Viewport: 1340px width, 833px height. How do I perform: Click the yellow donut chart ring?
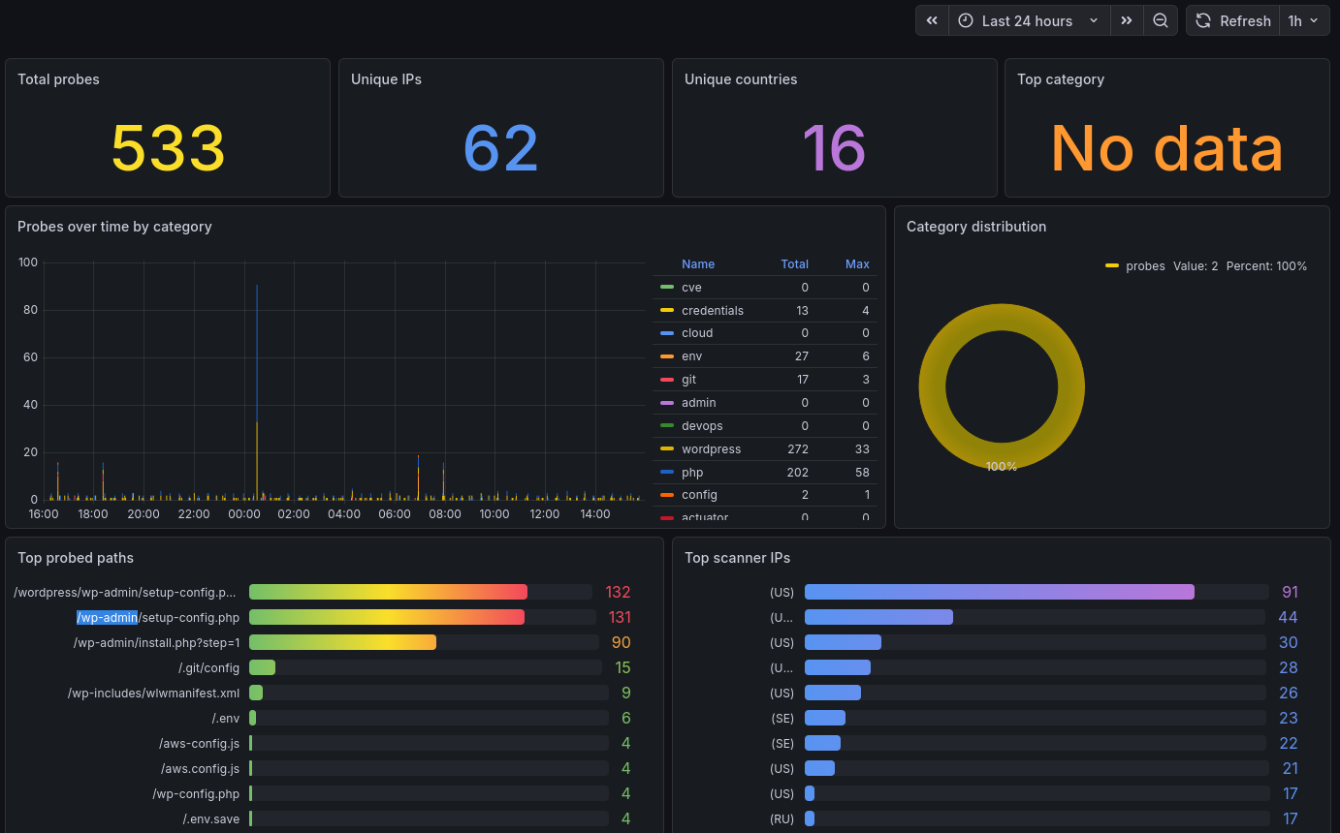932,387
